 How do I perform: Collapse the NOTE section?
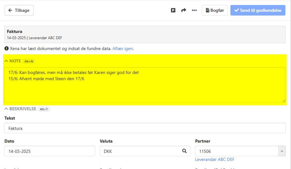pos(13,61)
